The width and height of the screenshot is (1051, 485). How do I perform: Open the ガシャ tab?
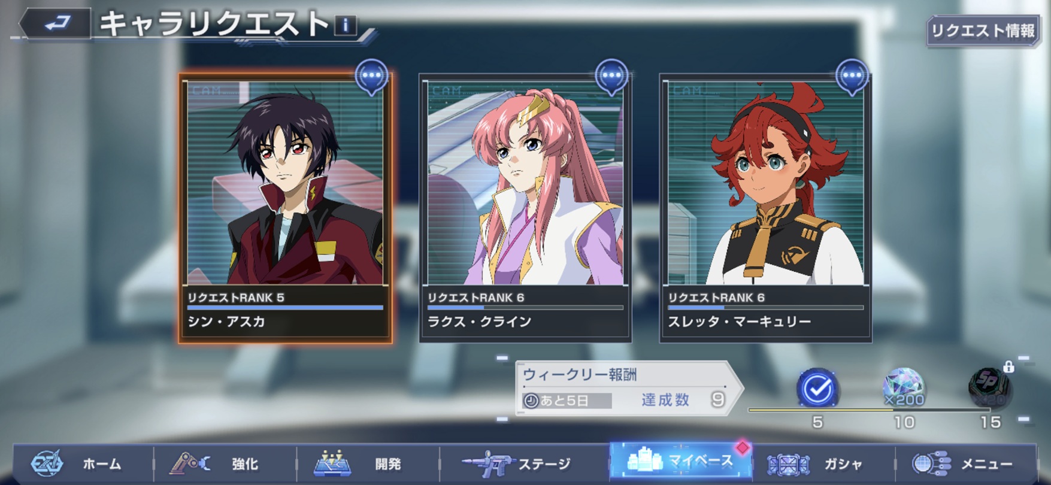pos(823,463)
